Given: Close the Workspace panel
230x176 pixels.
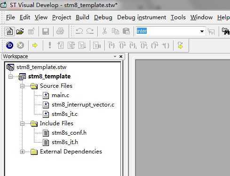Looking at the screenshot, I should (x=121, y=56).
